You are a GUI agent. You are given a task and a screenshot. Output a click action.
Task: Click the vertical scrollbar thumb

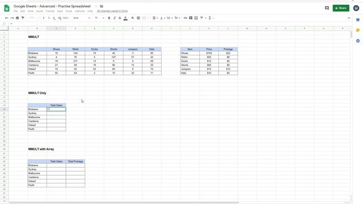click(x=351, y=34)
